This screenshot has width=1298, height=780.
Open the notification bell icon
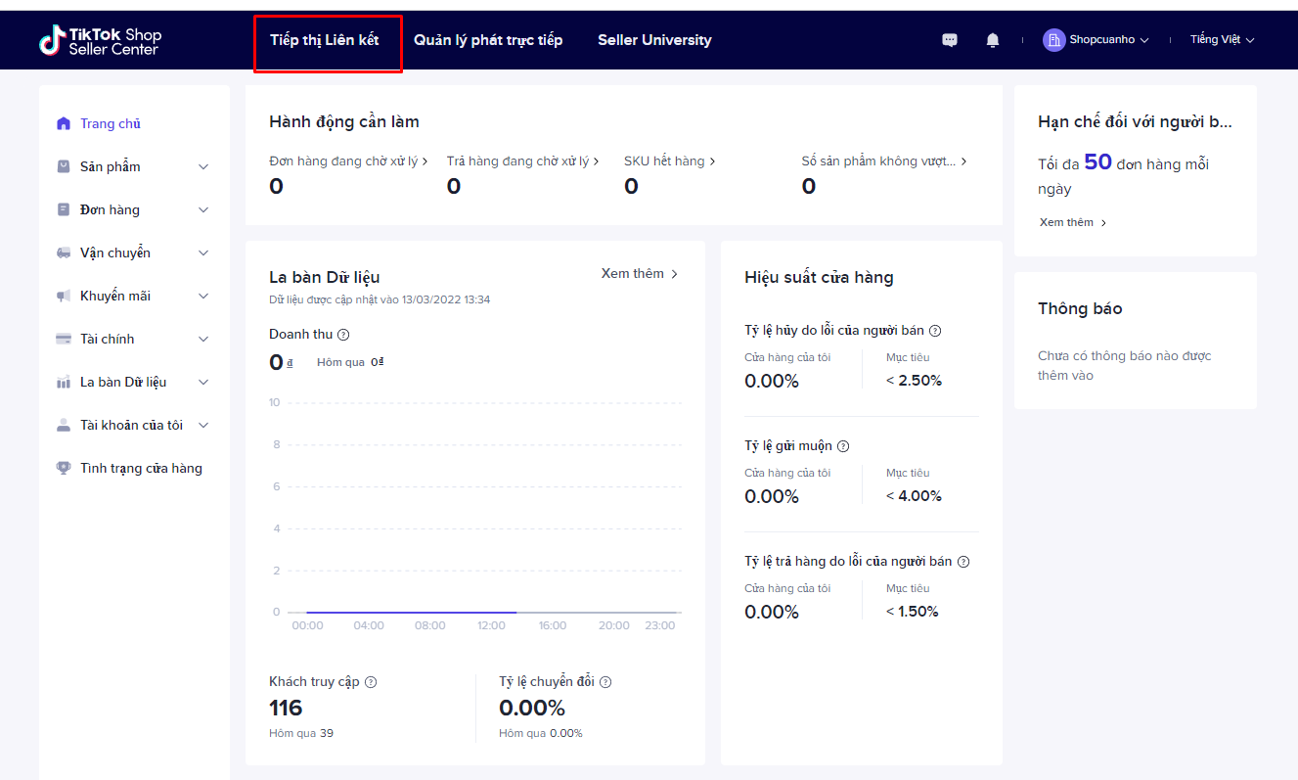[993, 40]
